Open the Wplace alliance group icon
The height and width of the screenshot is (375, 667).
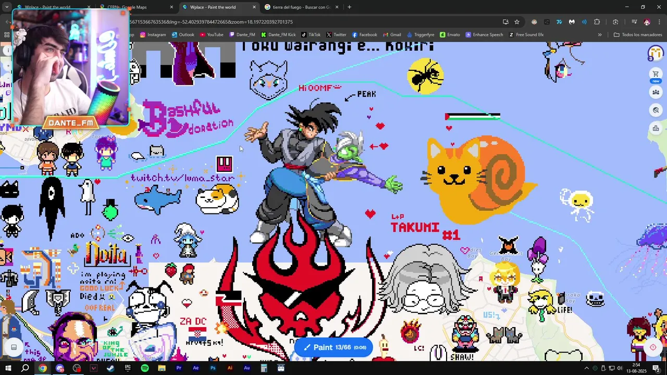(x=656, y=92)
